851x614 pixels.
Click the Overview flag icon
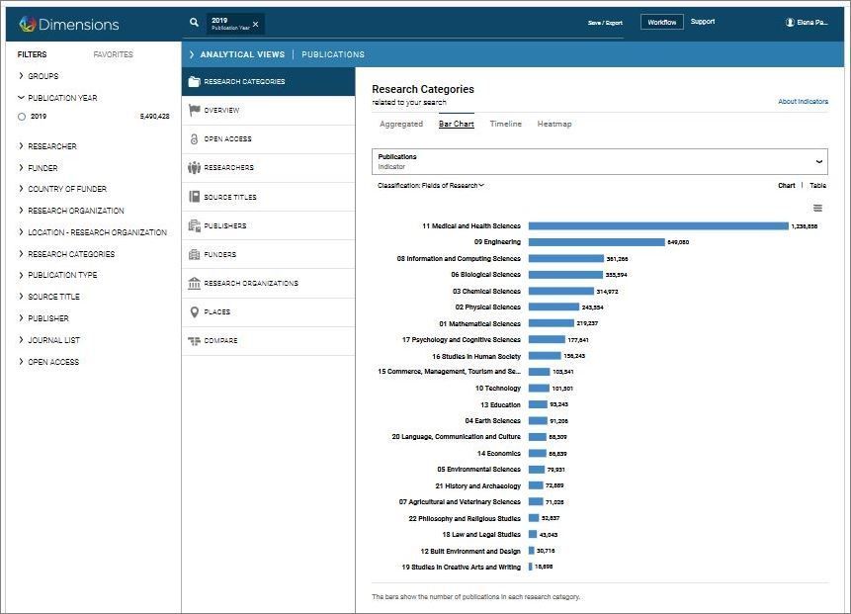194,110
